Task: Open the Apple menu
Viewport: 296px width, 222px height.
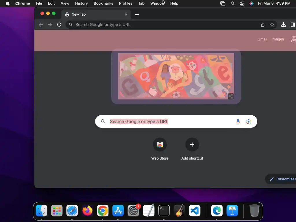Action: tap(8, 3)
